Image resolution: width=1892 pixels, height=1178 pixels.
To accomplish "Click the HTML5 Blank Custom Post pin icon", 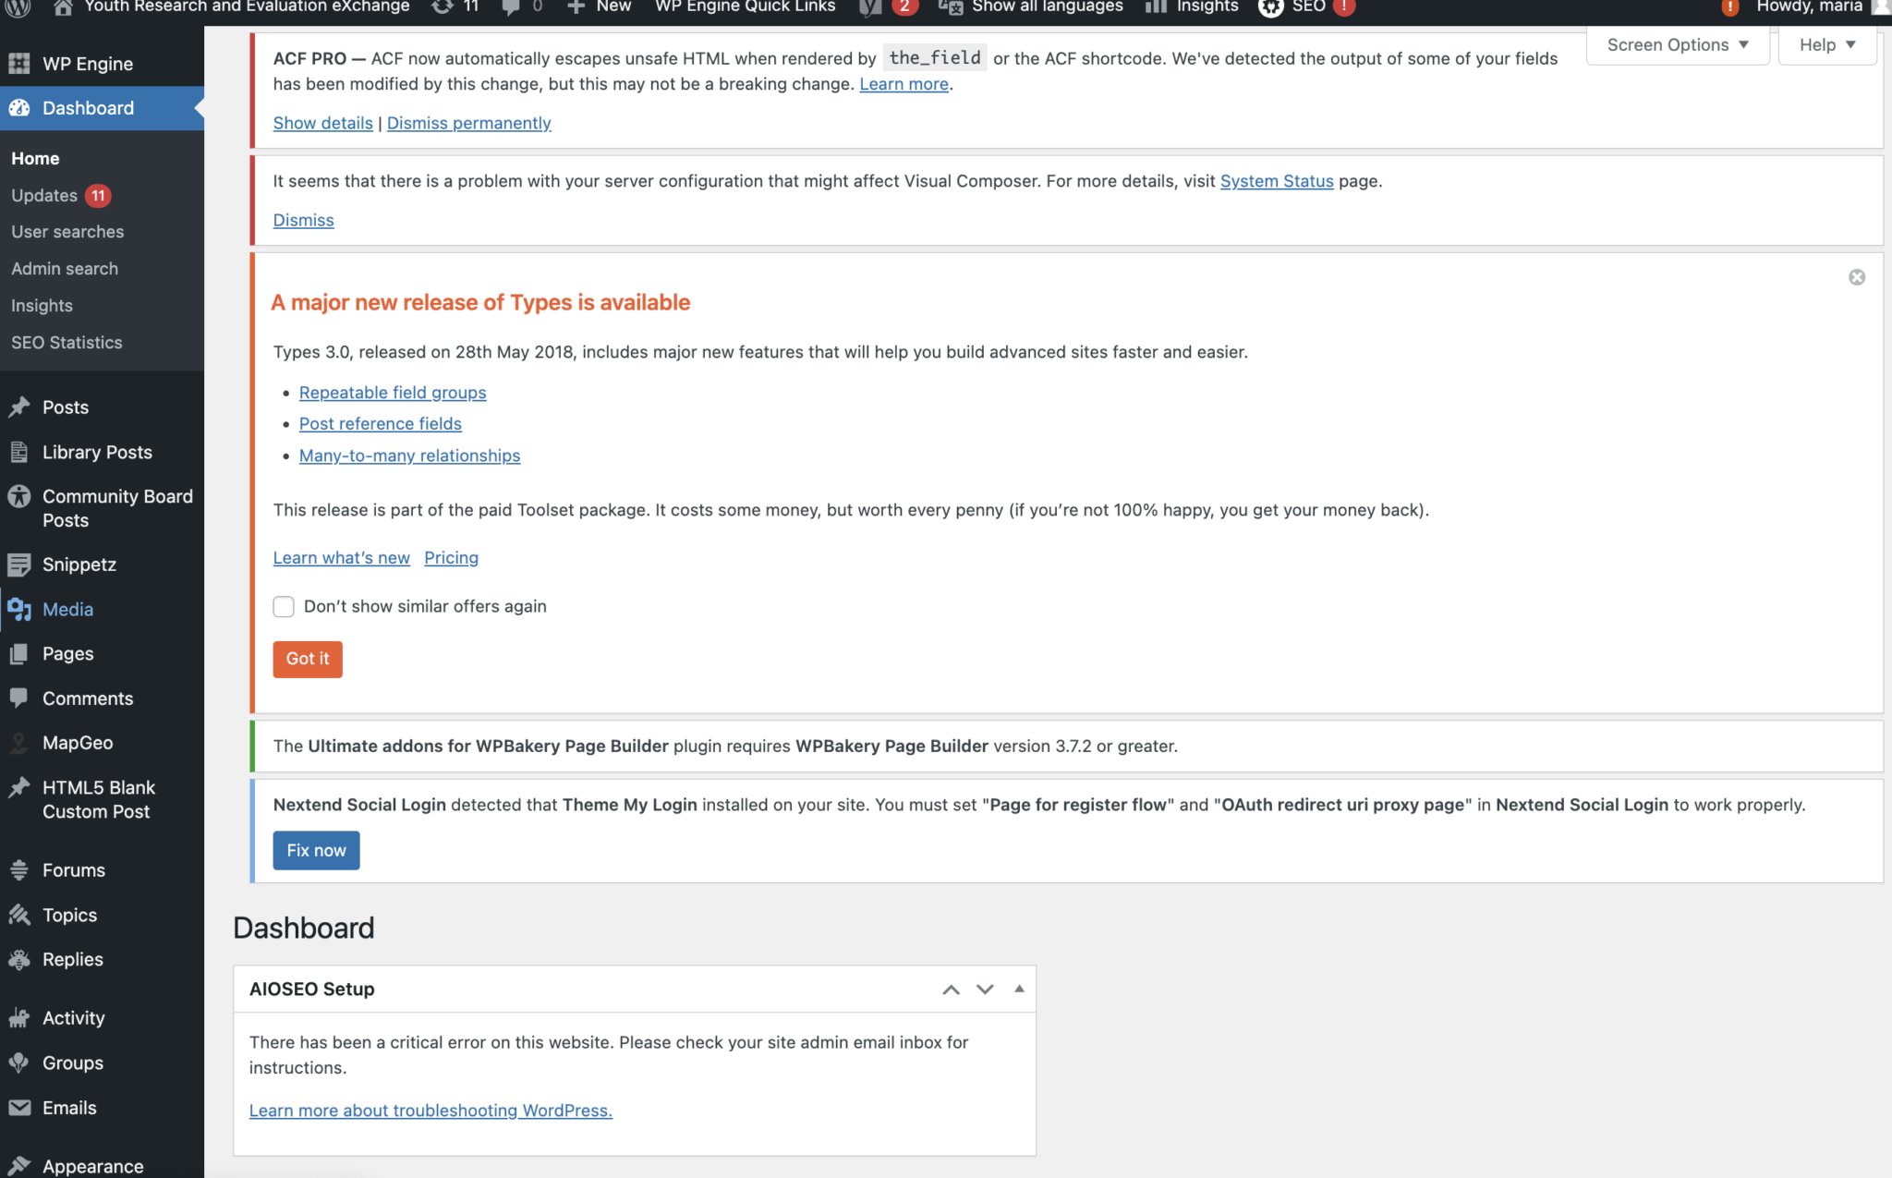I will pos(19,787).
